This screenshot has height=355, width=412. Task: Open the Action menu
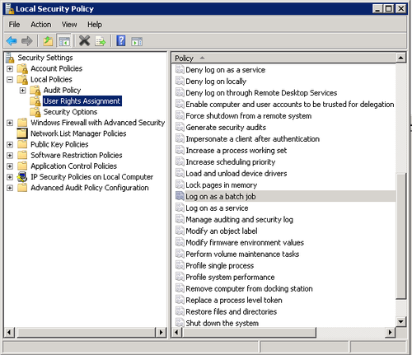(x=41, y=25)
